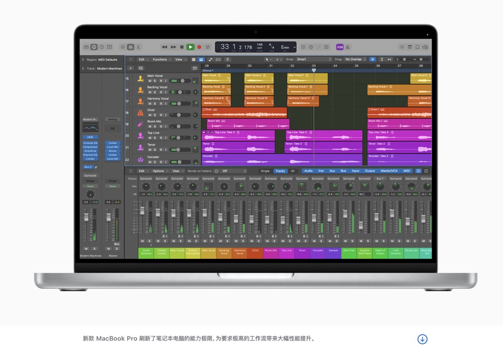This screenshot has height=345, width=503.
Task: Click the Fast Forward transport button
Action: [x=173, y=47]
